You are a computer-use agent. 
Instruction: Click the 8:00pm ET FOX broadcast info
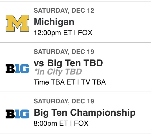pyautogui.click(x=61, y=123)
